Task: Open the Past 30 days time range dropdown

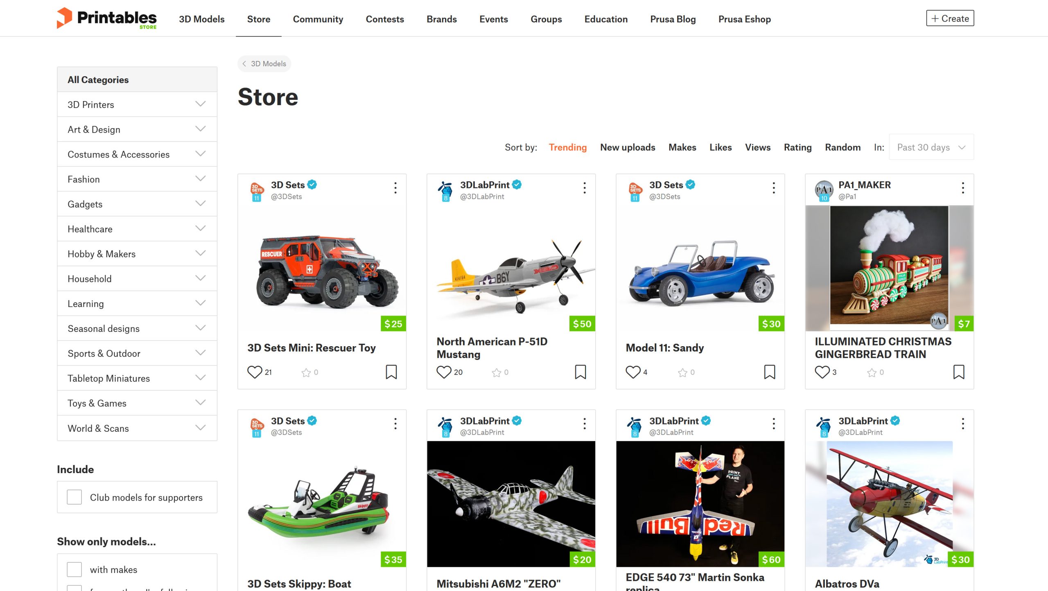Action: pyautogui.click(x=931, y=147)
